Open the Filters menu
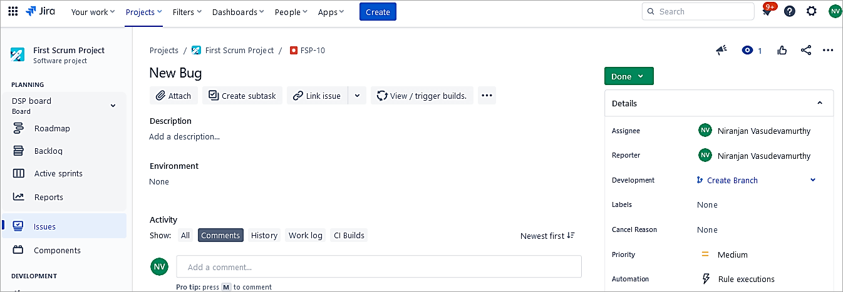 (x=187, y=12)
